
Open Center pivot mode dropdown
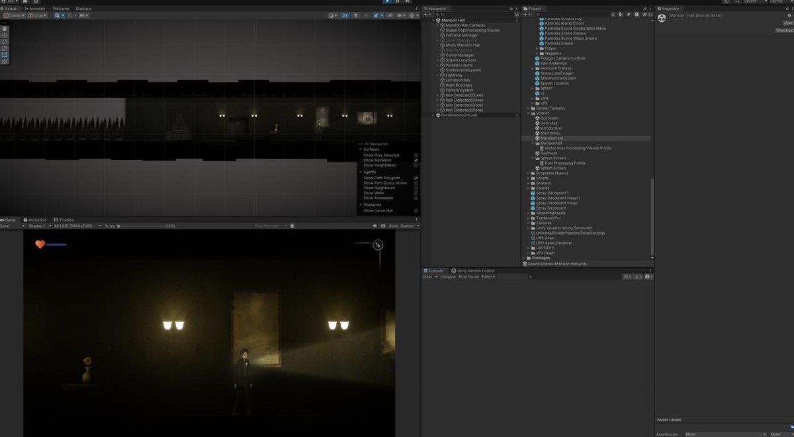[x=14, y=15]
